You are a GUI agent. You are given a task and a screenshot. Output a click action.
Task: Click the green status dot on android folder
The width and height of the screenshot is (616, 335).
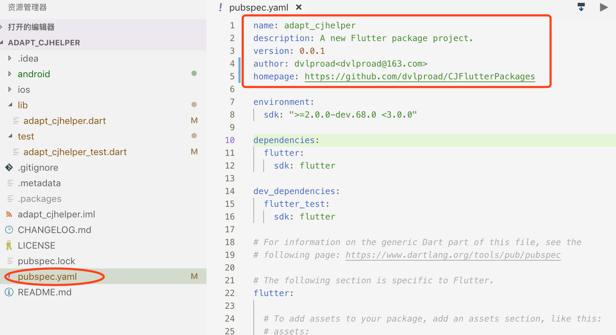click(194, 73)
